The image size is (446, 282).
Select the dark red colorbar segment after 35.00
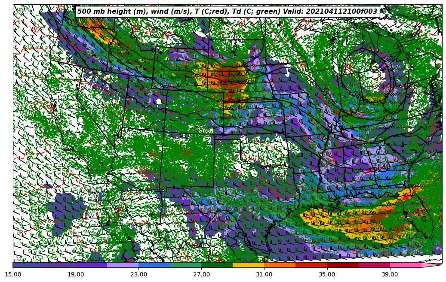[x=342, y=265]
